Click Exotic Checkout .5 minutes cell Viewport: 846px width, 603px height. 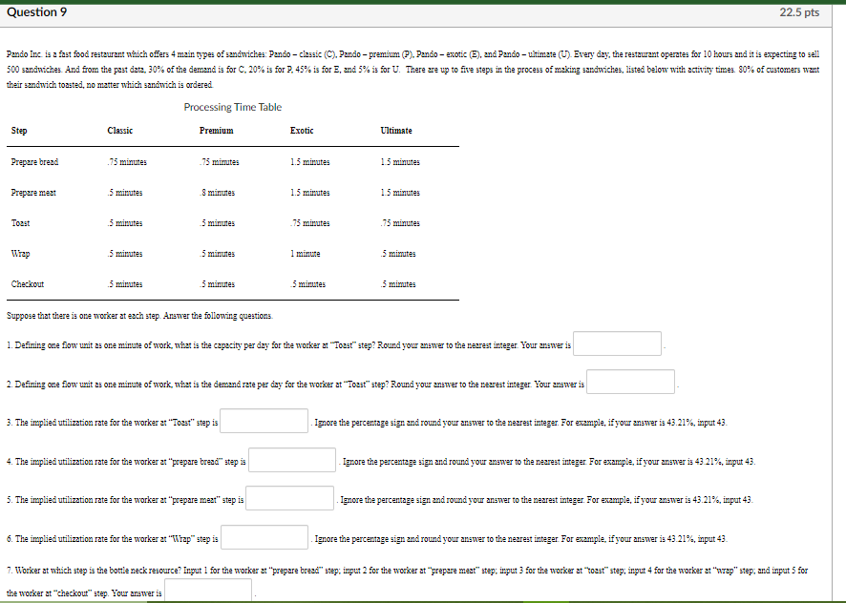pyautogui.click(x=307, y=283)
